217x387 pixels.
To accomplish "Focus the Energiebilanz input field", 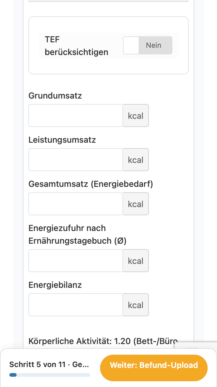I will pos(76,305).
